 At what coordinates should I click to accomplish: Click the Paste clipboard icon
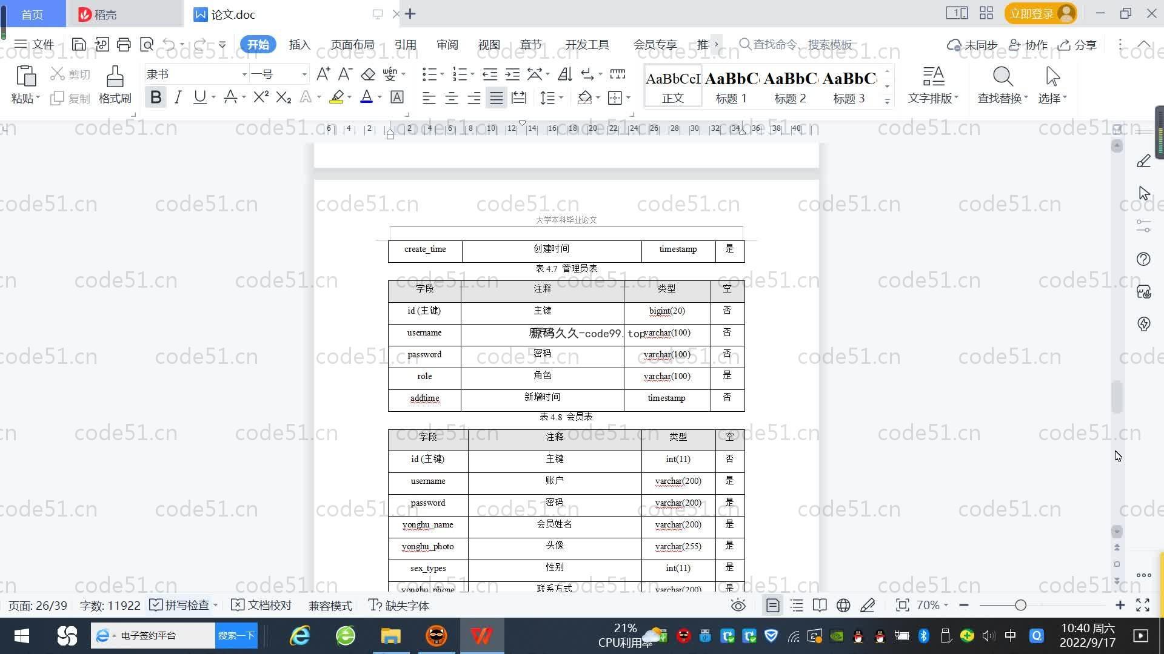(25, 76)
